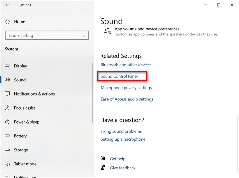Open Ease of Access audio settings
Screen dimensions: 239x178
click(x=127, y=99)
